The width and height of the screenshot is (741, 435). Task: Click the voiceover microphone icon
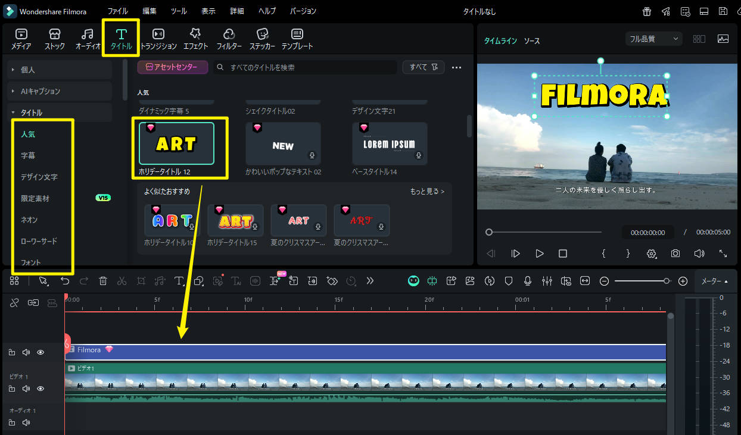(528, 281)
